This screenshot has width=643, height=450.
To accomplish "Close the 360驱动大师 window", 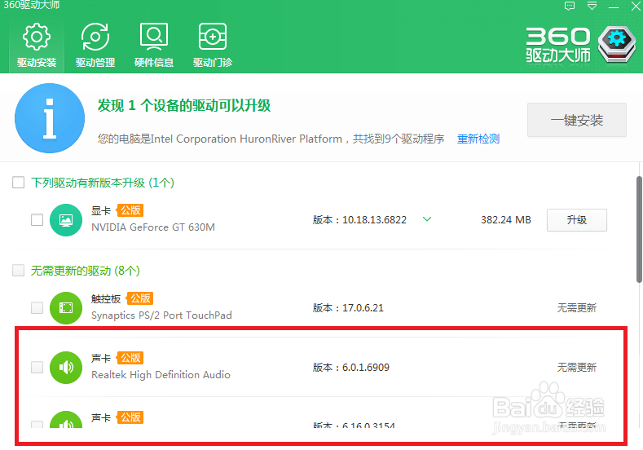I will [636, 6].
